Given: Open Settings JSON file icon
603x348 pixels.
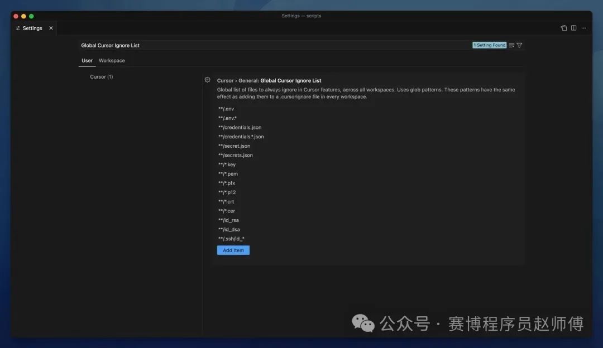Looking at the screenshot, I should click(564, 28).
